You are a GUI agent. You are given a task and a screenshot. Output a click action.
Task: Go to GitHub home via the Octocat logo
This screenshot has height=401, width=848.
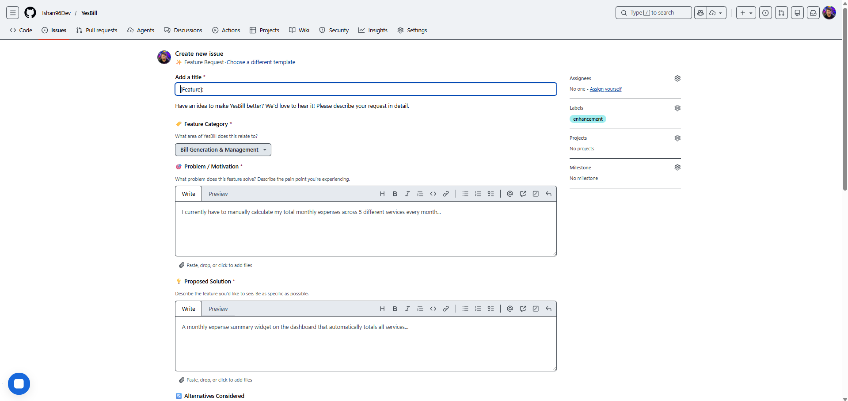[x=30, y=13]
